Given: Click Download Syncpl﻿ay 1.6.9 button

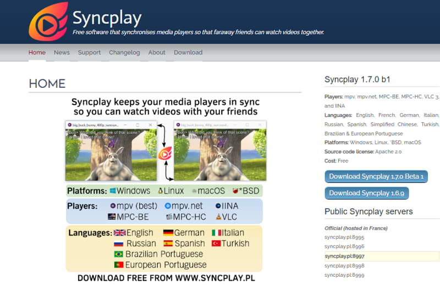Looking at the screenshot, I should (x=366, y=193).
